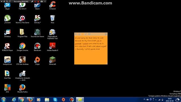Switch to Firefox on taskbar
Viewport: 181px width, 102px height.
coord(30,99)
